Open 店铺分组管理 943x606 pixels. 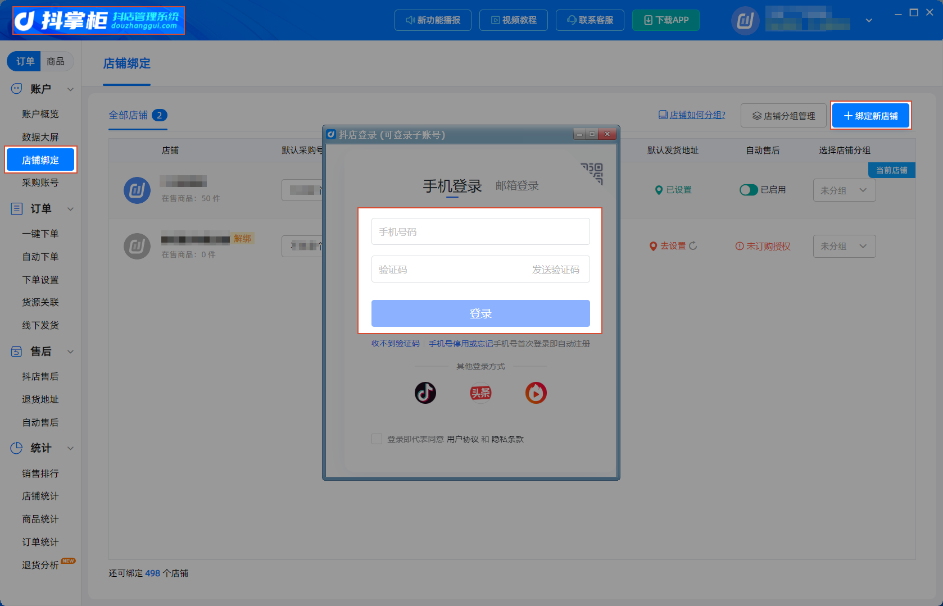pos(783,116)
